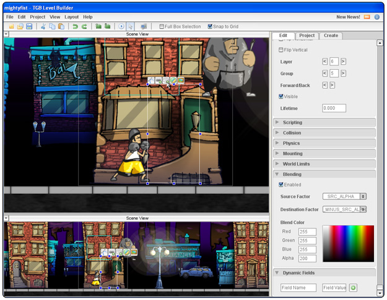Decrease Layer value with left arrow
Viewport: 387px width, 300px height.
coord(325,61)
